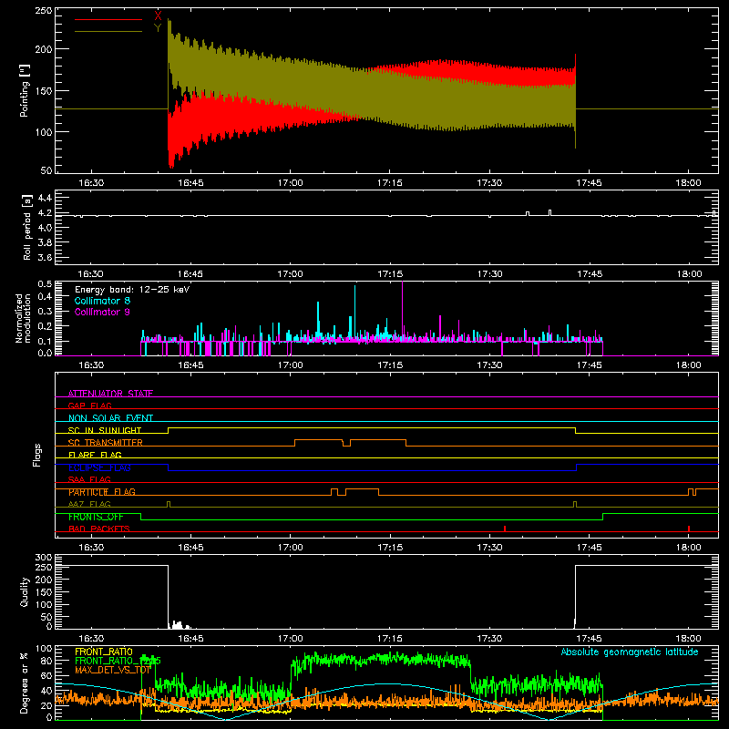Click the Flags axis title

pyautogui.click(x=36, y=455)
